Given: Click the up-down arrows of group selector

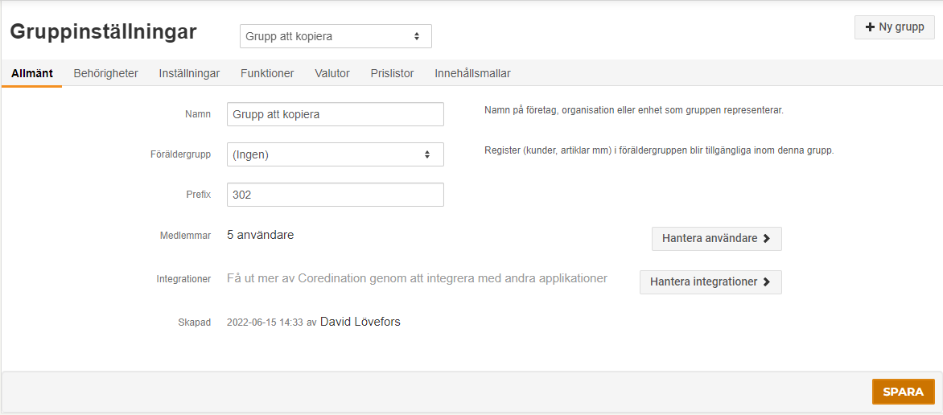Looking at the screenshot, I should pyautogui.click(x=417, y=37).
